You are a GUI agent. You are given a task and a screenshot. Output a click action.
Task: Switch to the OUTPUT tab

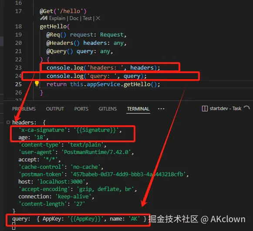tap(55, 109)
